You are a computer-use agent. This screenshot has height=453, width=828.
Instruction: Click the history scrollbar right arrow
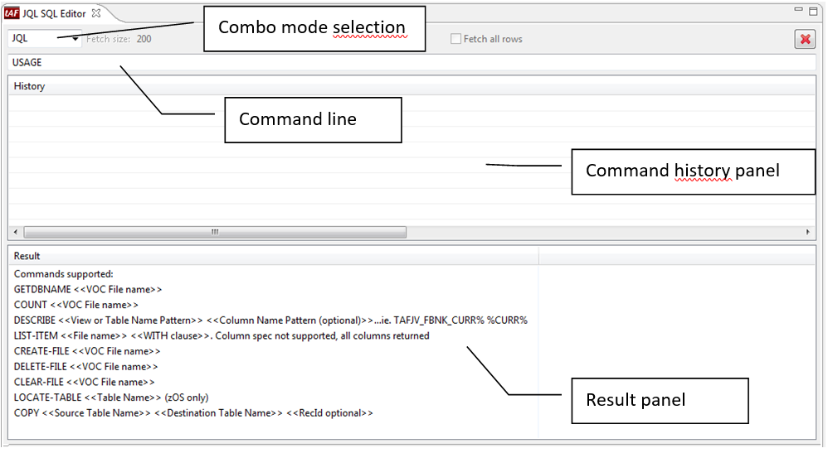(809, 233)
